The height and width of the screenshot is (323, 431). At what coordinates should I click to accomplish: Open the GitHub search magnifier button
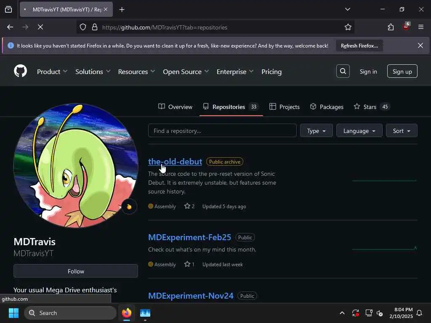pyautogui.click(x=343, y=71)
